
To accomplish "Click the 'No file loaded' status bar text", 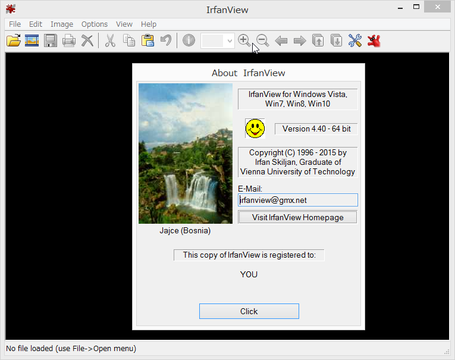I will (71, 348).
